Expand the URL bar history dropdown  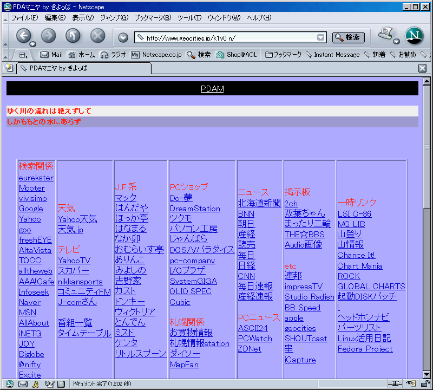click(x=320, y=37)
